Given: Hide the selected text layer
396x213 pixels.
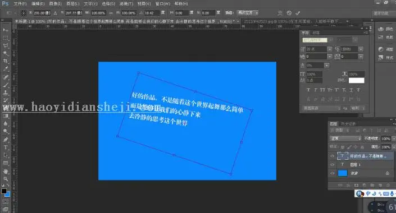Looking at the screenshot, I should click(x=332, y=156).
